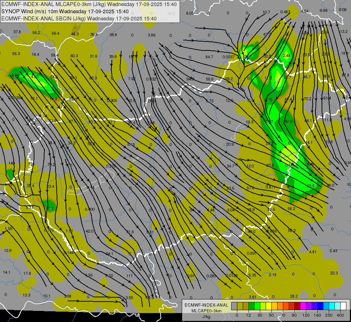Click the map value 60.3
Viewport: 351px width, 322px height.
point(74,56)
